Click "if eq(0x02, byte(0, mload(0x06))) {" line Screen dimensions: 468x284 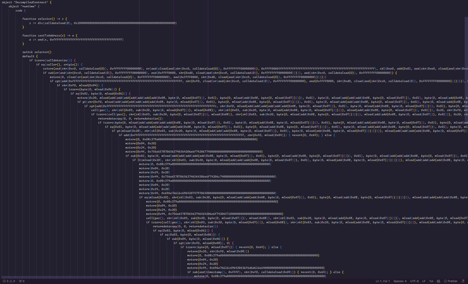183,231
